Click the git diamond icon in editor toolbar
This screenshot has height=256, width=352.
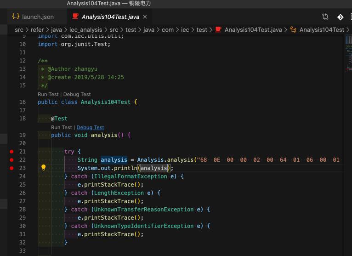click(341, 17)
